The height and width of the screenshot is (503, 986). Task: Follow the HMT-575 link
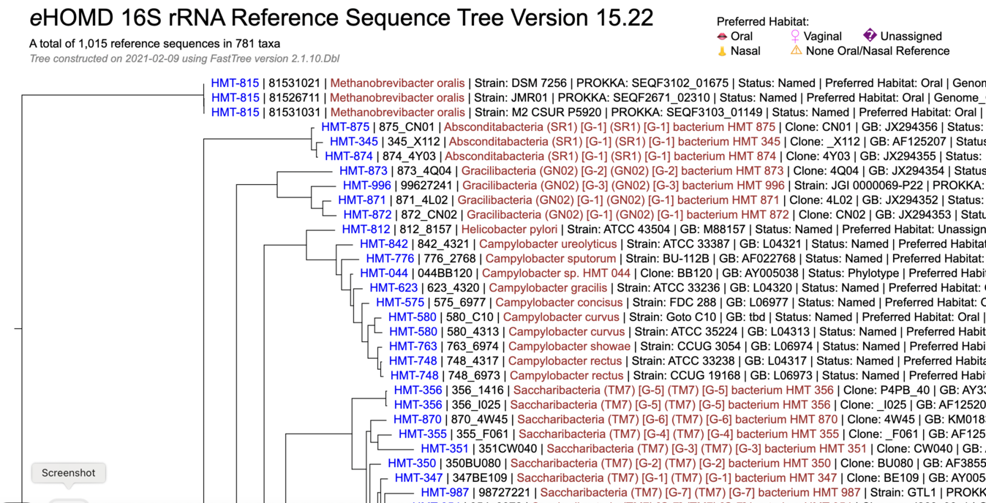tap(400, 303)
